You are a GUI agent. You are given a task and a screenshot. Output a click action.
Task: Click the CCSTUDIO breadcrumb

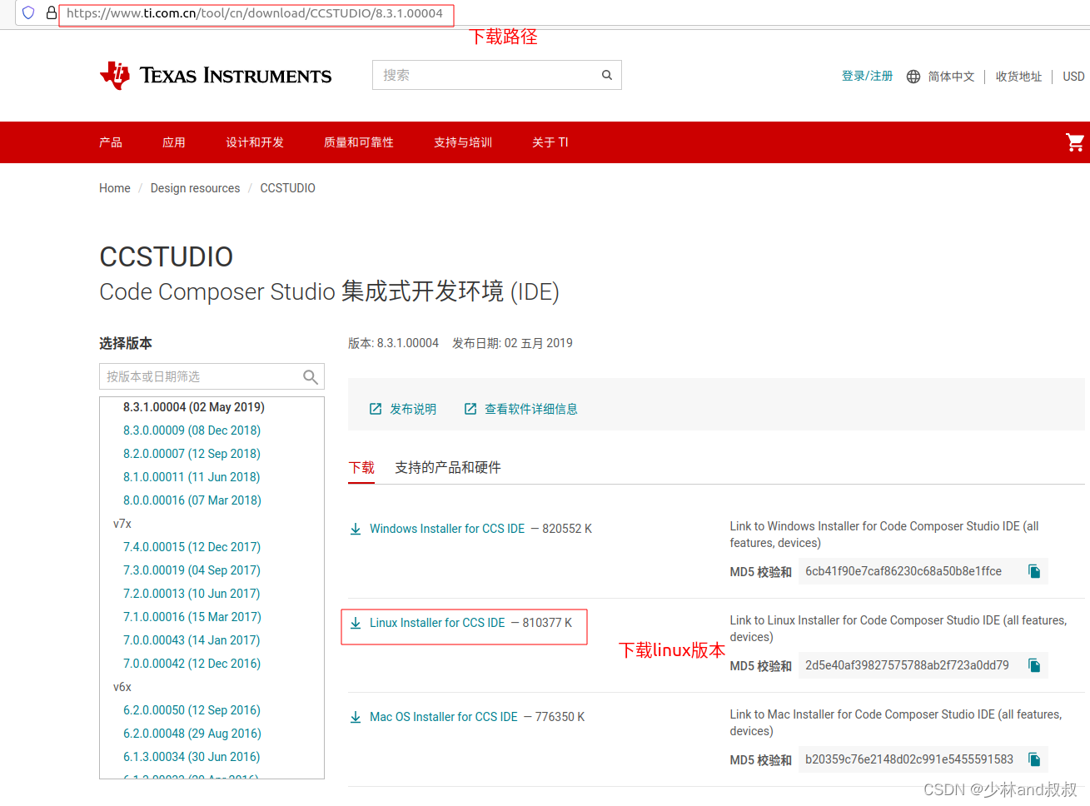[288, 188]
